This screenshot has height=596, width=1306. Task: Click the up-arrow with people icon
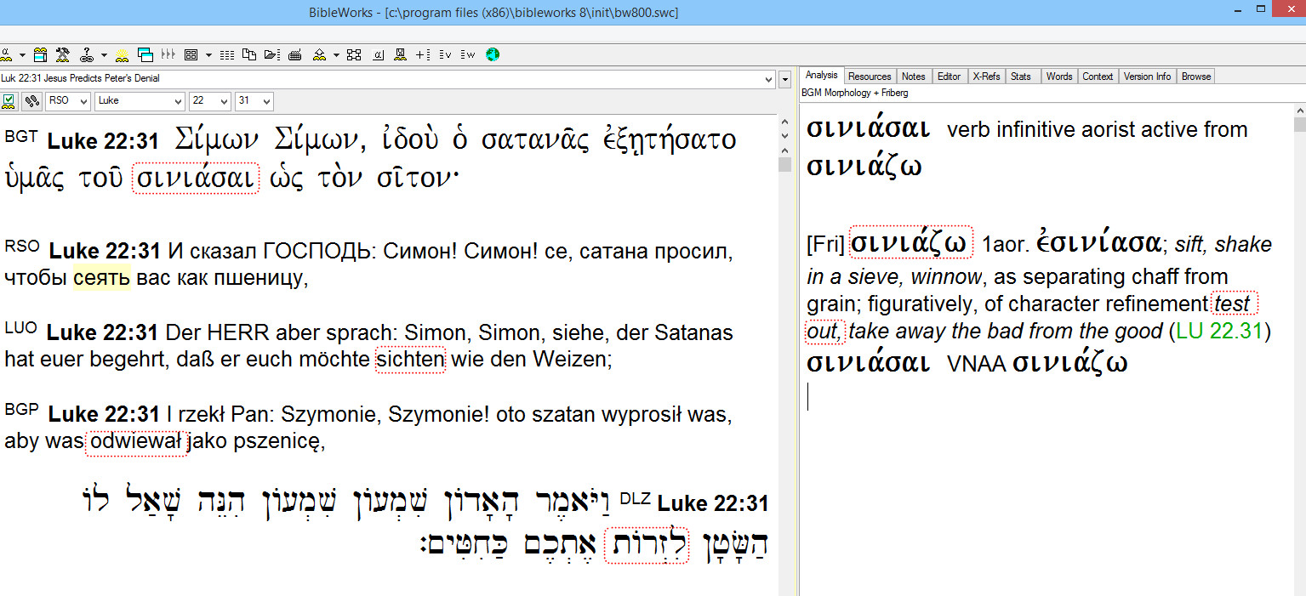tap(319, 54)
